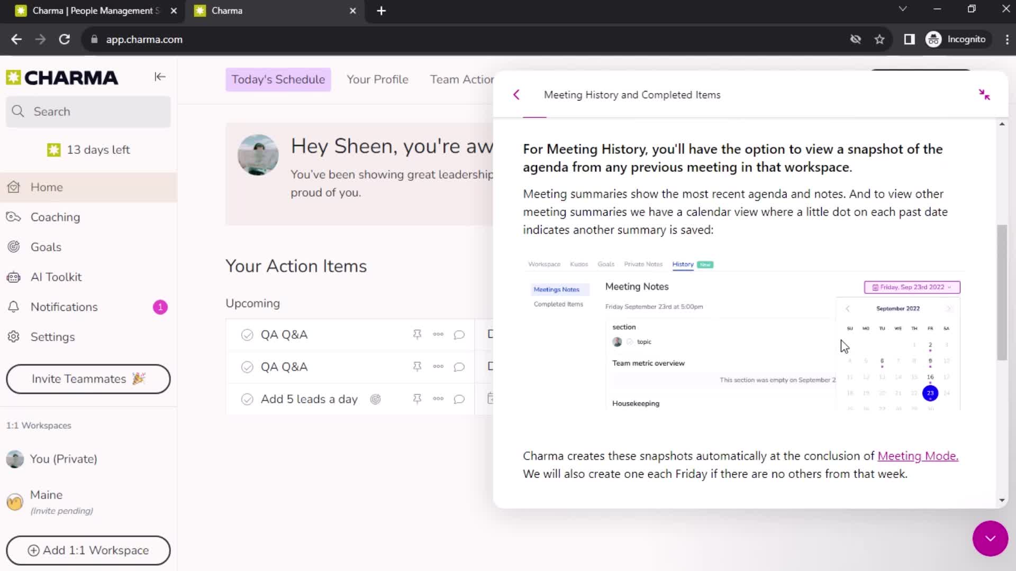Click the Incognito profile indicator
This screenshot has height=571, width=1016.
pyautogui.click(x=956, y=39)
